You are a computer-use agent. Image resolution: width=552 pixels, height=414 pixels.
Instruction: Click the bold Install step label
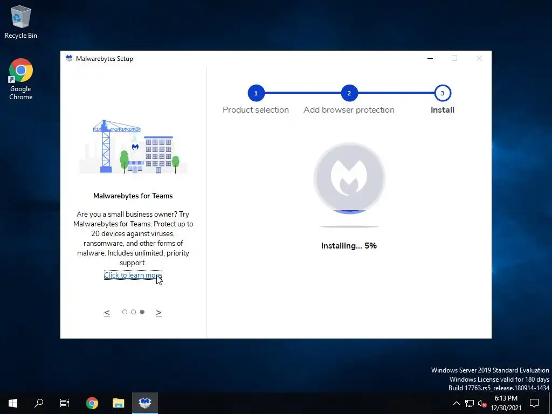[x=443, y=110]
